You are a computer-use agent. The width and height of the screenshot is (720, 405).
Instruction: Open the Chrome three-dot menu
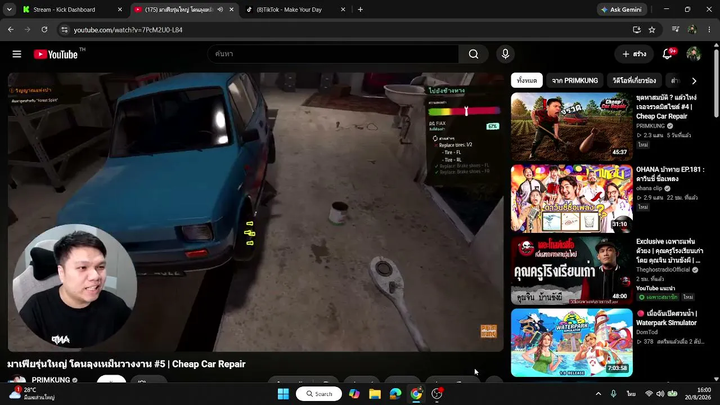coord(709,30)
